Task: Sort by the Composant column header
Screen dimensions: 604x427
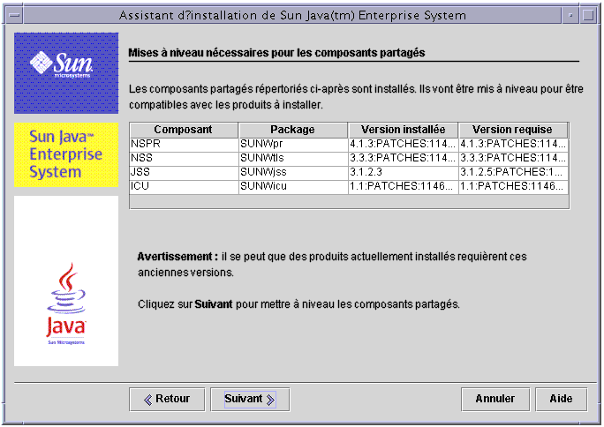Action: tap(184, 130)
